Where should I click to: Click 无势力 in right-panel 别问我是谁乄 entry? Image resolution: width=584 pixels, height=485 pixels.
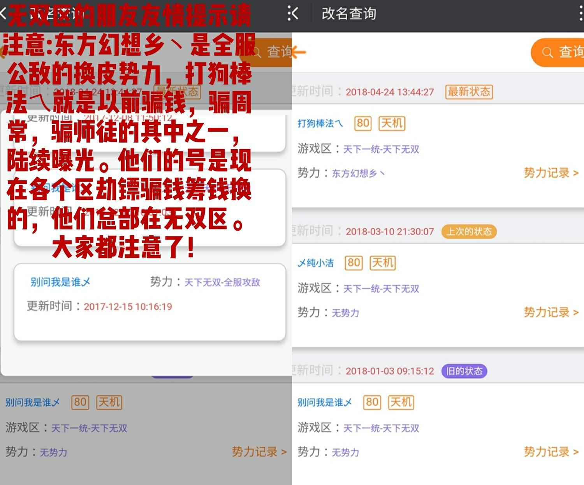(345, 452)
